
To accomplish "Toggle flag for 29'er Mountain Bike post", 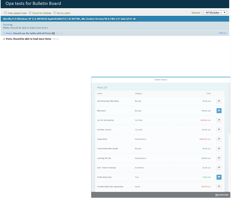I will point(219,101).
